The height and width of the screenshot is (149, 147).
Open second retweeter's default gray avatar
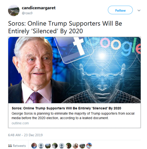(41, 146)
